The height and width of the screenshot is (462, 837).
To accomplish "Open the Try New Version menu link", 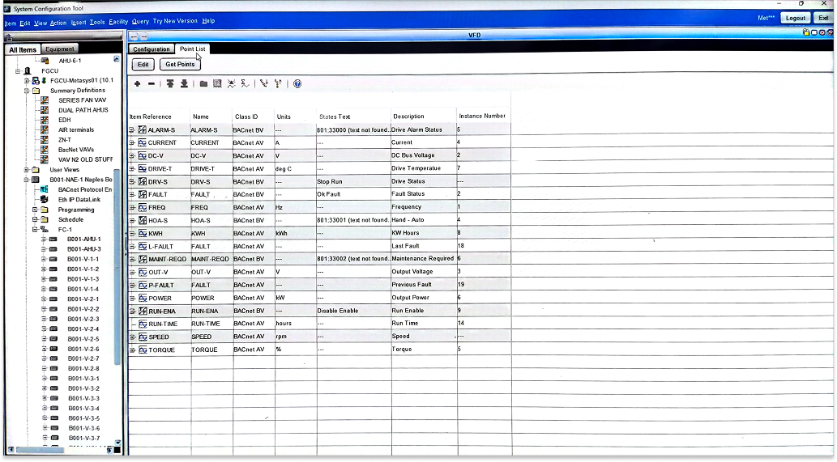I will [175, 21].
